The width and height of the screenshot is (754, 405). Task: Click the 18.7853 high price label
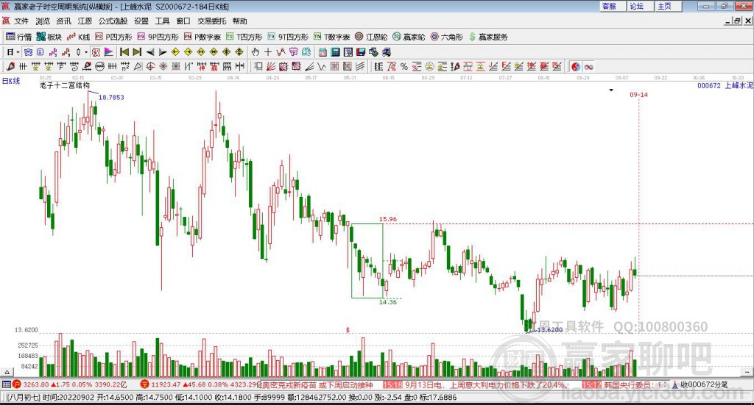(111, 98)
